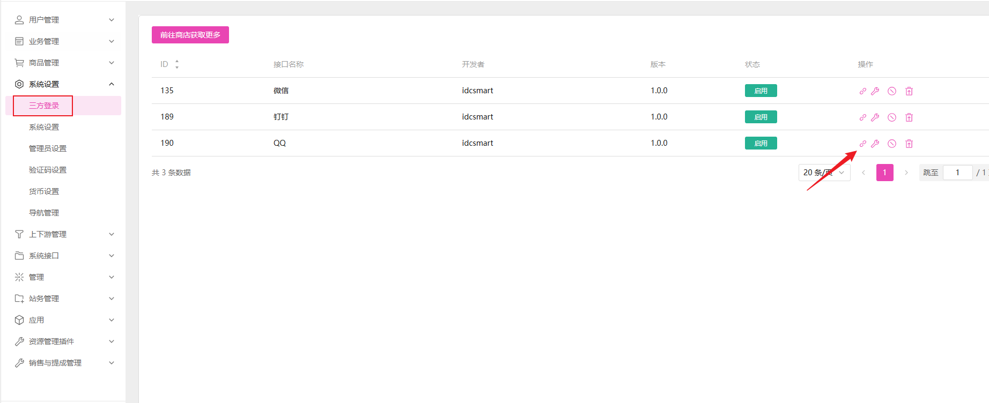The height and width of the screenshot is (403, 989).
Task: Click the 前往商店获取更多 button
Action: [x=190, y=35]
